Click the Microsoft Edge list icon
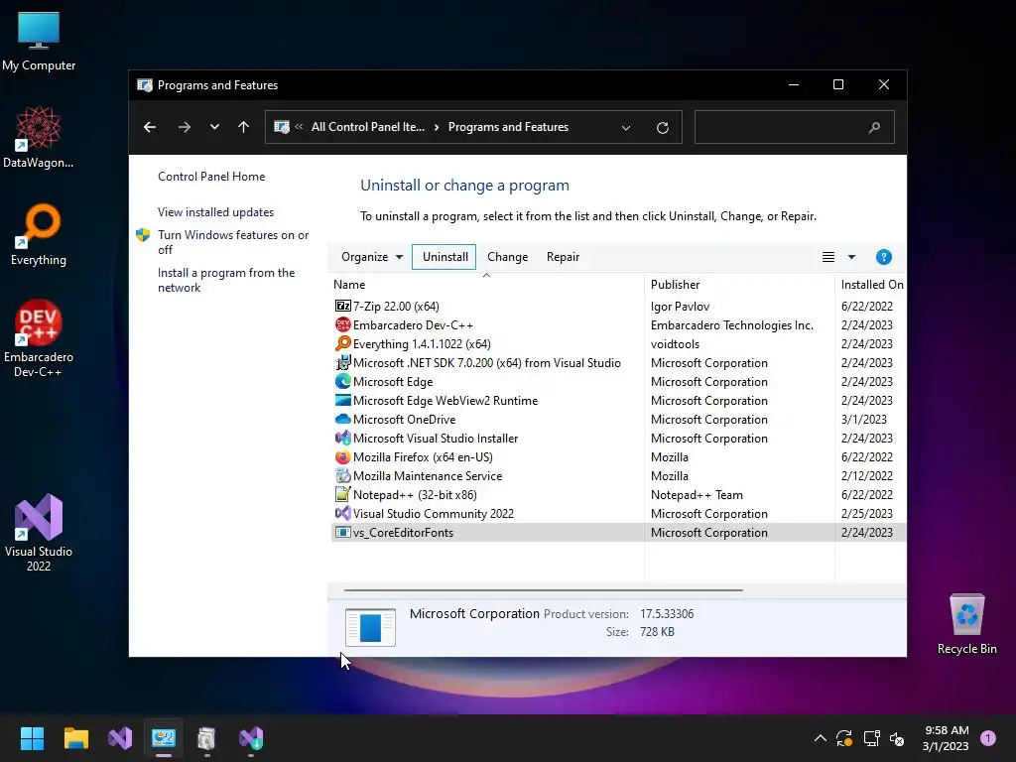The width and height of the screenshot is (1016, 762). point(342,381)
